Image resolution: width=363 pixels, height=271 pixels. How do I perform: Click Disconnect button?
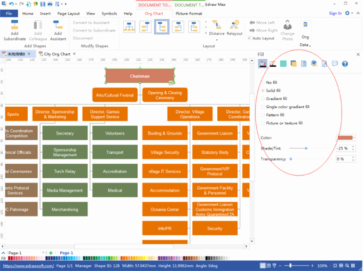click(83, 38)
